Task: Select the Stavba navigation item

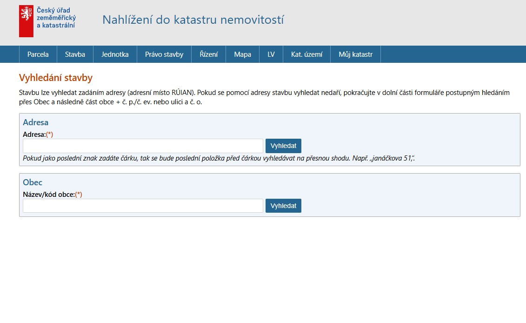Action: [x=75, y=54]
